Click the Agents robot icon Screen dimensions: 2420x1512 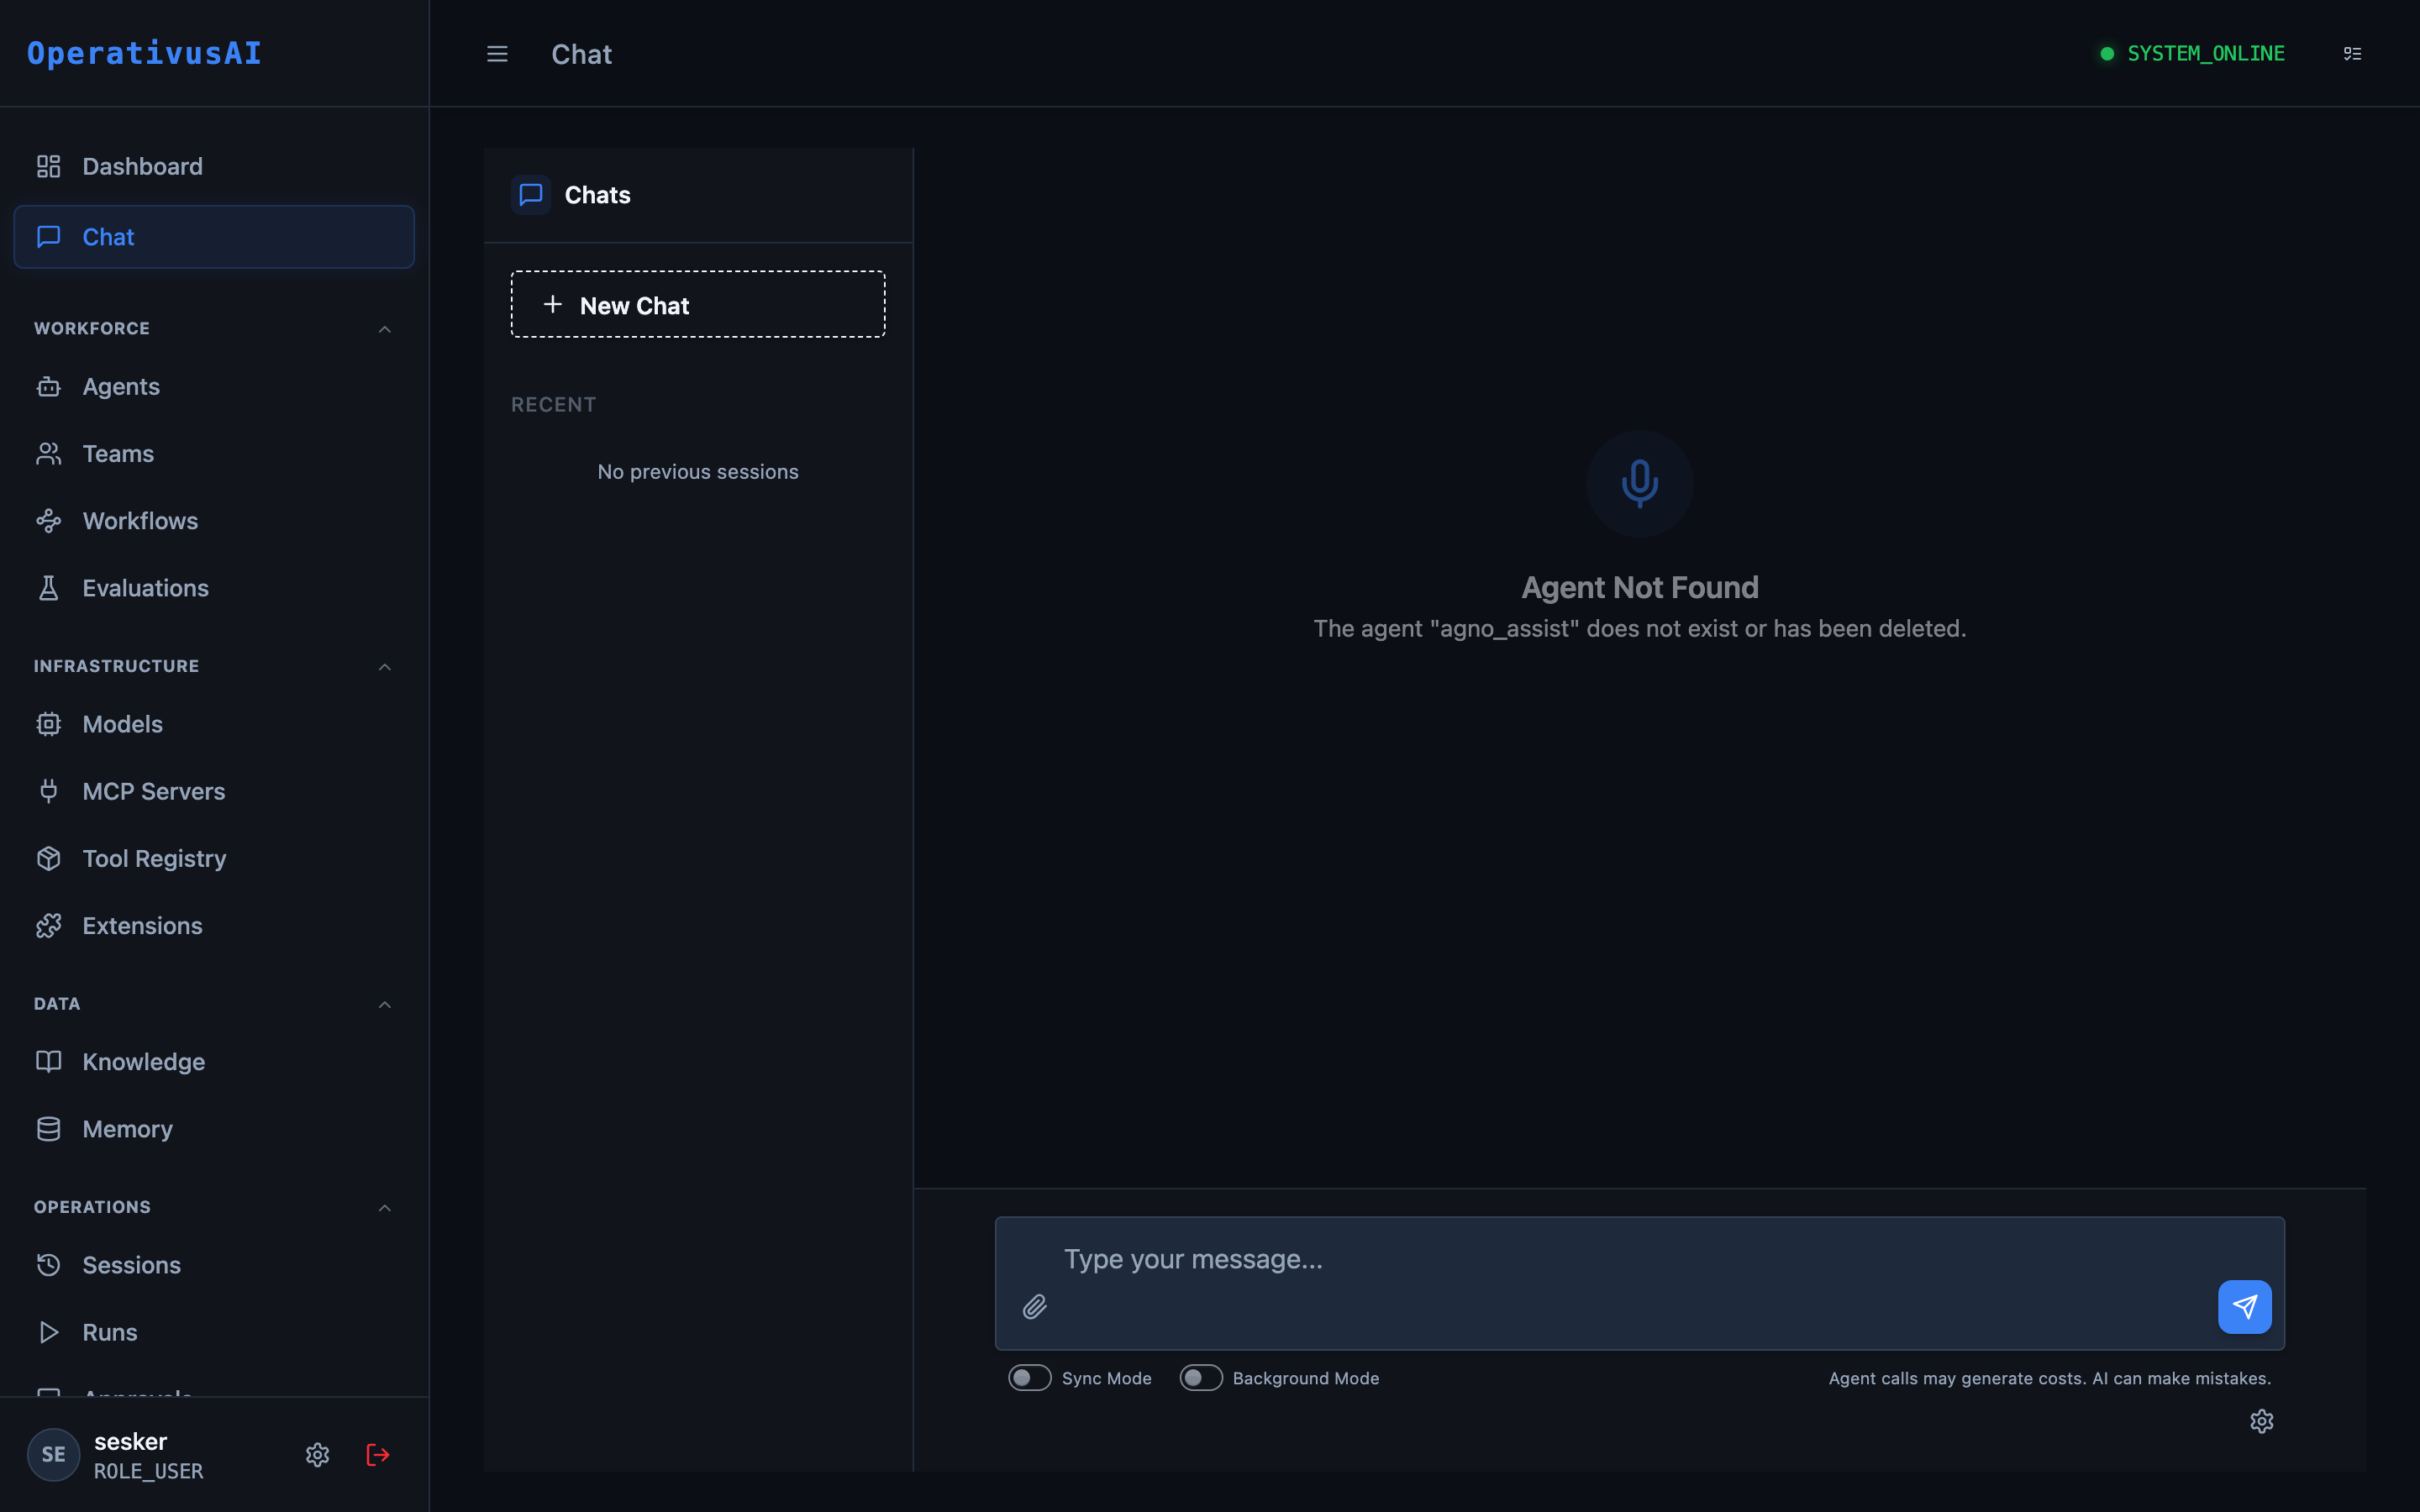(x=48, y=387)
